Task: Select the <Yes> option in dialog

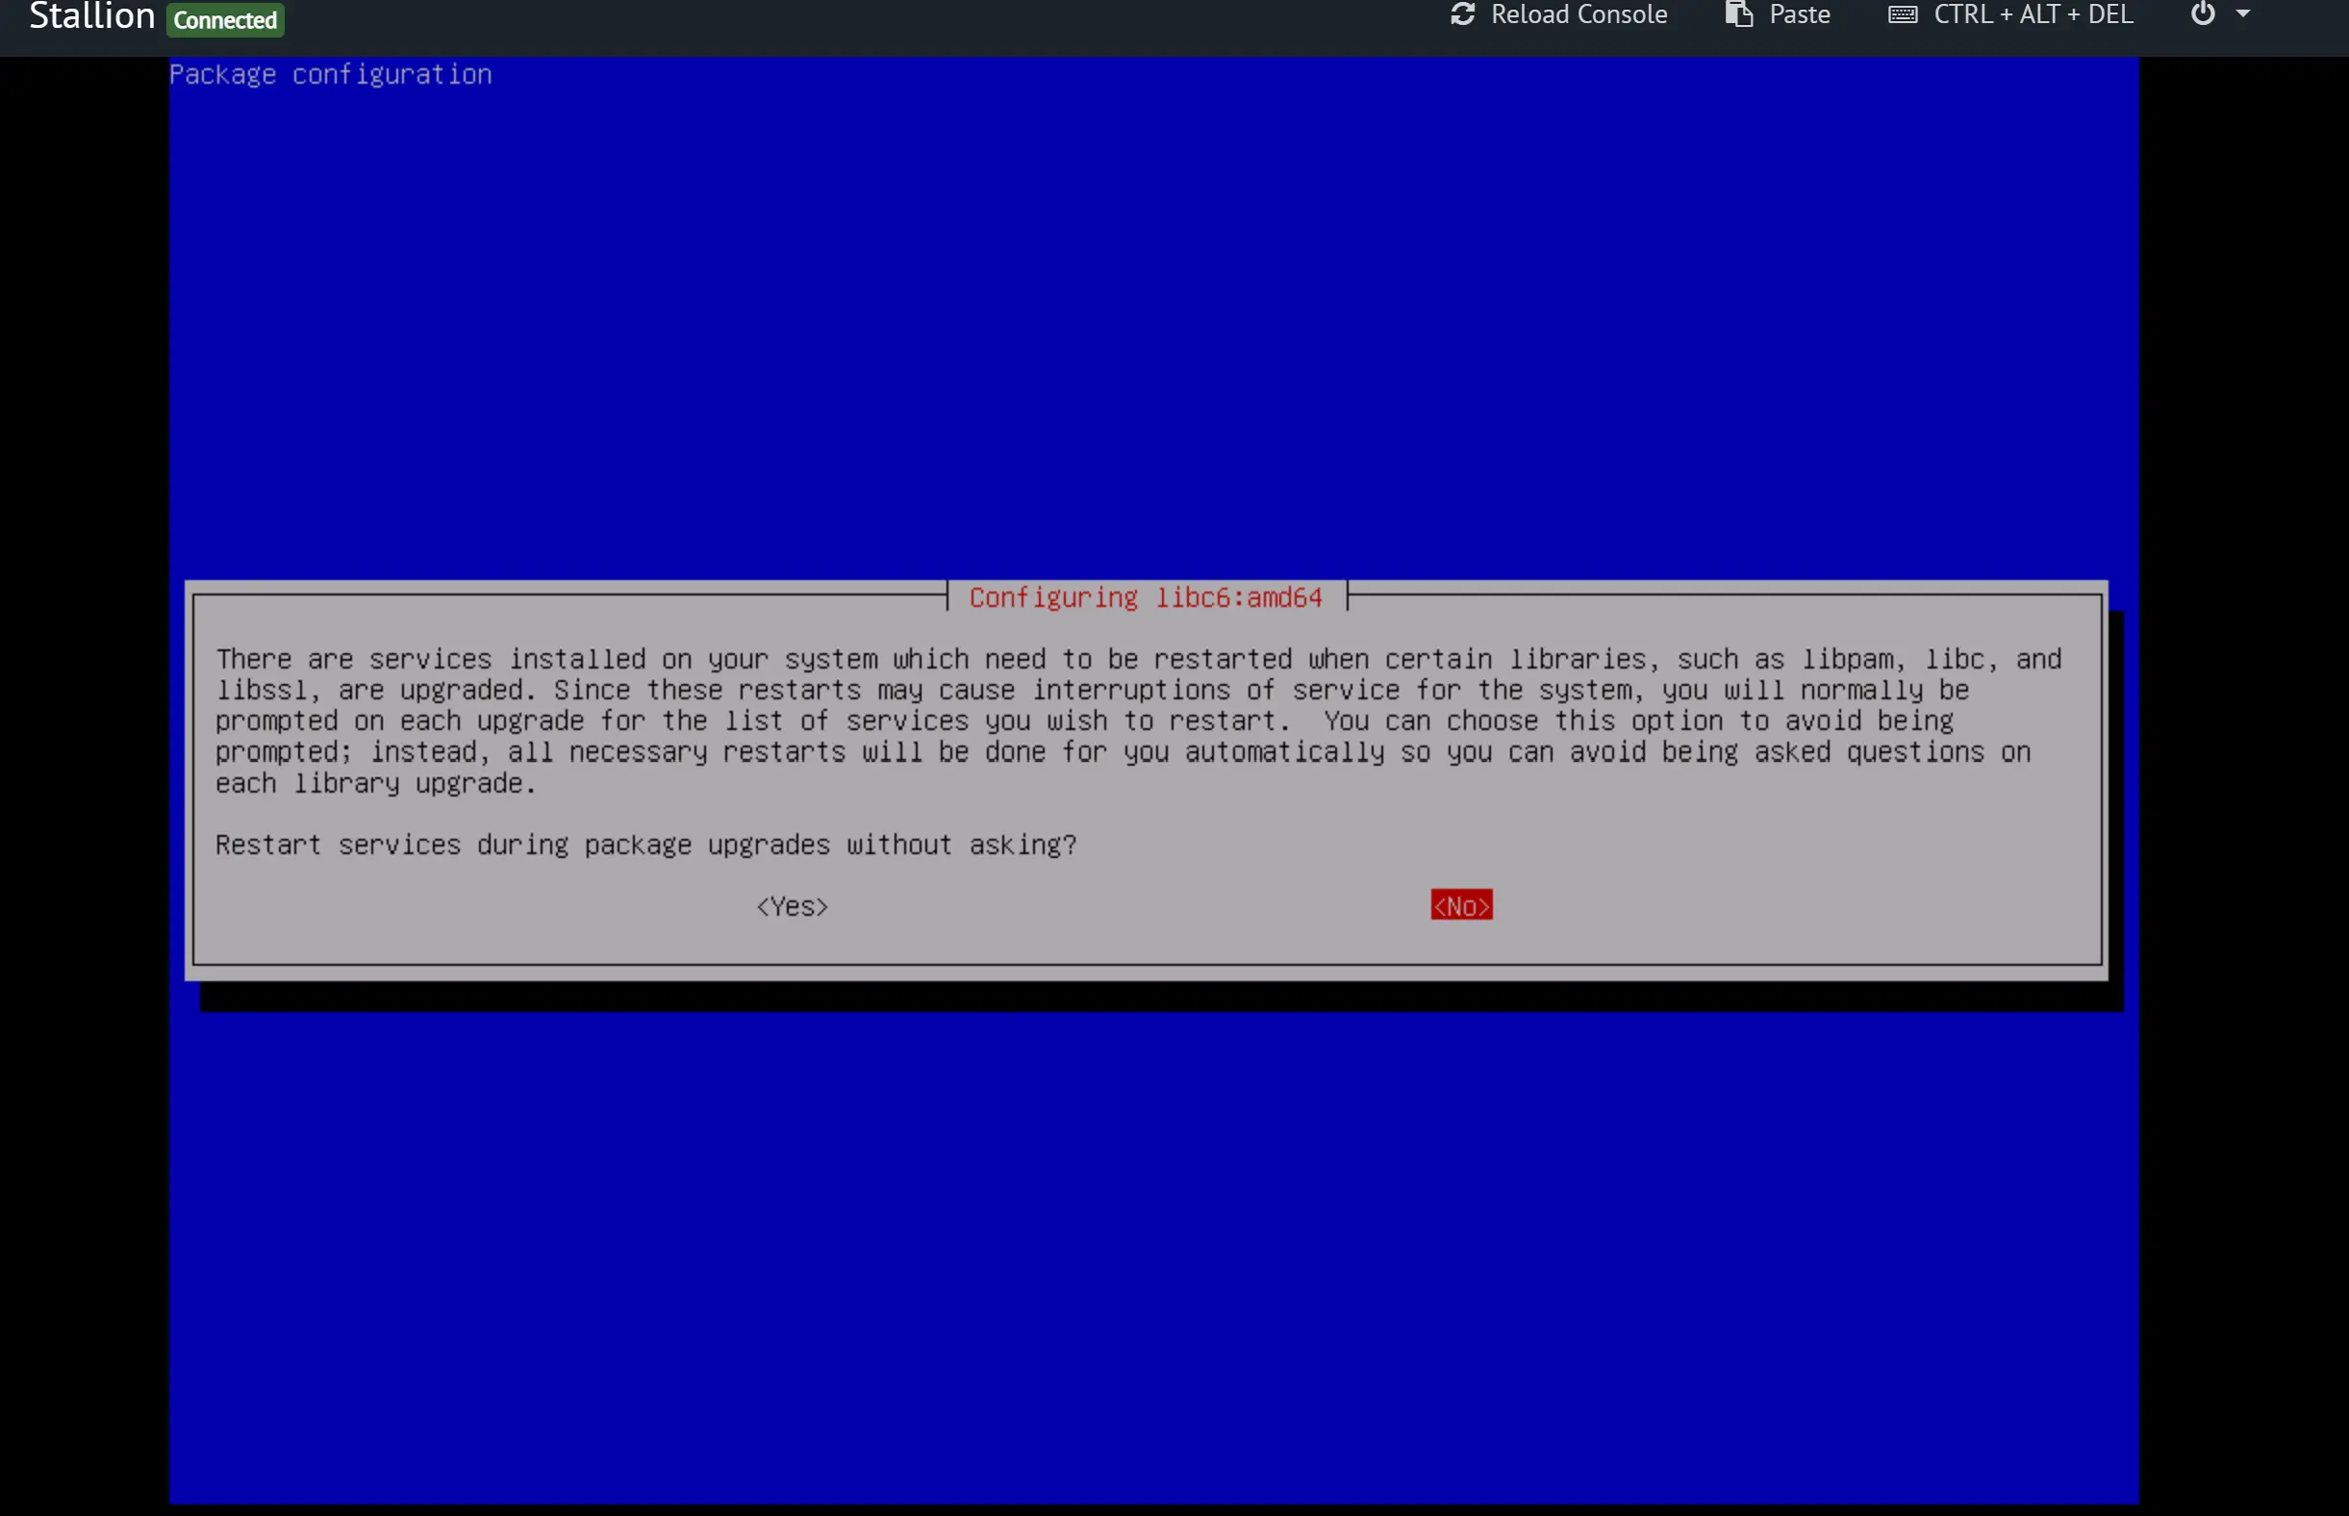Action: pyautogui.click(x=792, y=907)
